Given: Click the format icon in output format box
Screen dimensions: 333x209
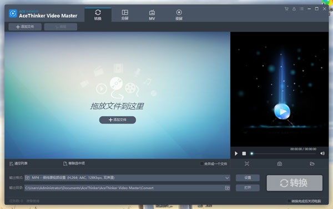Looking at the screenshot, I should pyautogui.click(x=27, y=178).
